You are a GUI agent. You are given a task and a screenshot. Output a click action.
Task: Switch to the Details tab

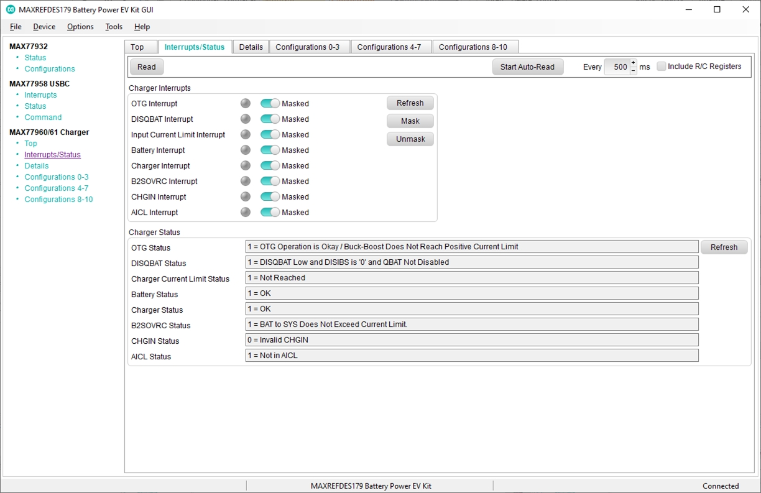[251, 47]
